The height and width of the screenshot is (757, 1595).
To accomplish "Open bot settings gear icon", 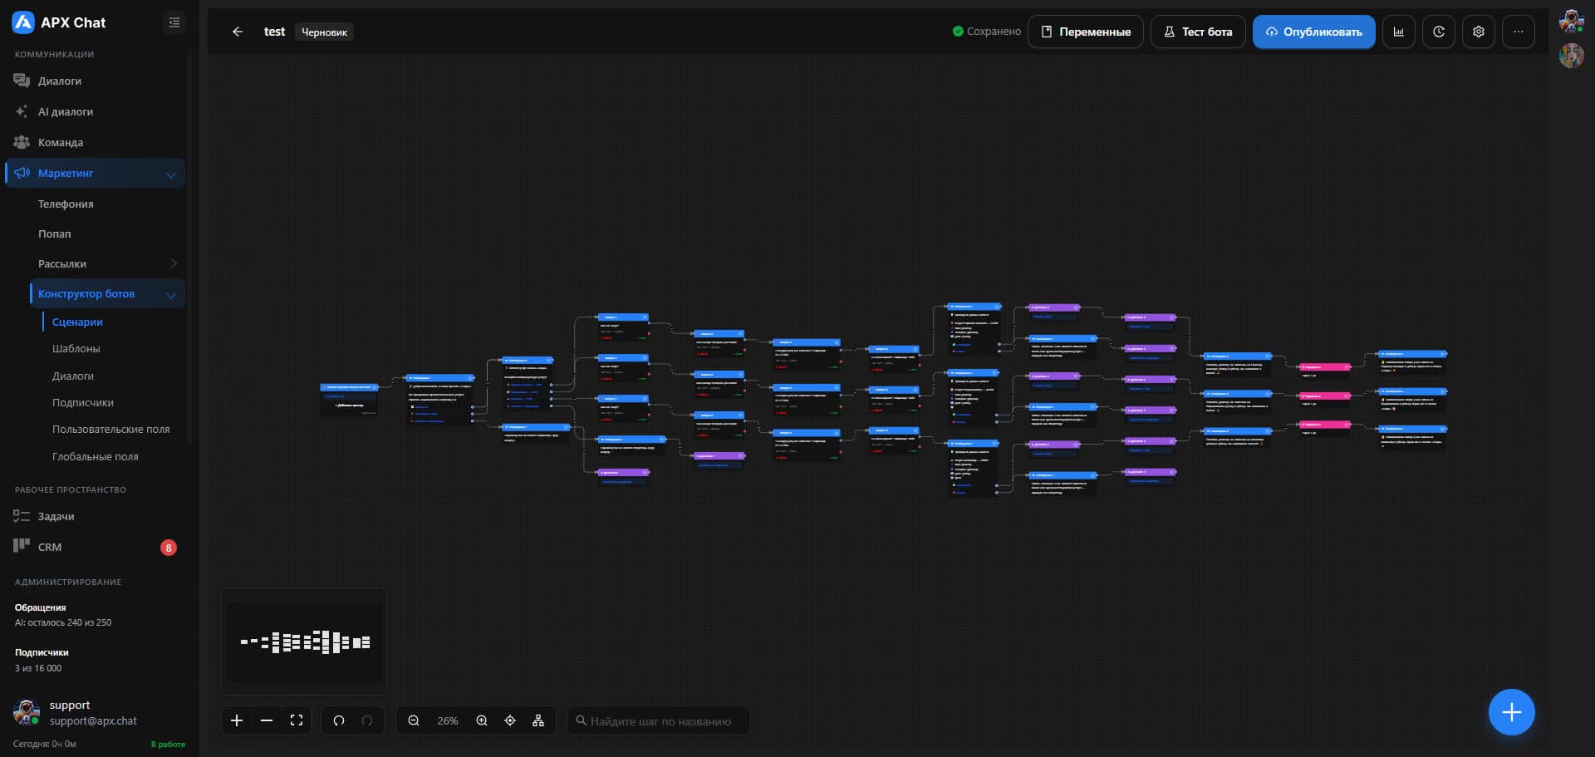I will [1479, 32].
